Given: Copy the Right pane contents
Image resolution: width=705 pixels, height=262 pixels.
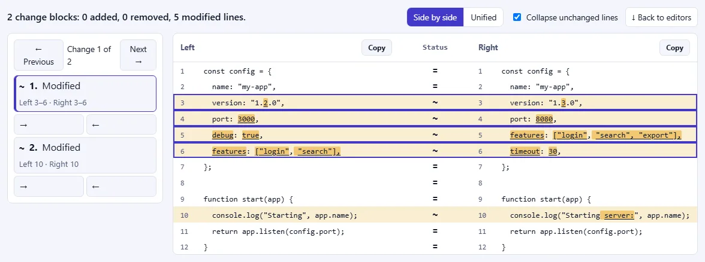Looking at the screenshot, I should coord(674,48).
